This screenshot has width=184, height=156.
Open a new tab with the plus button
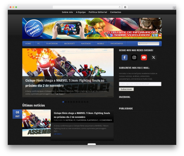174,8
